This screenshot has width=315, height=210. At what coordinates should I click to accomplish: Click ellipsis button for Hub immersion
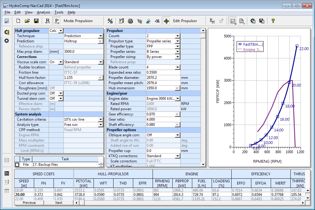177,88
